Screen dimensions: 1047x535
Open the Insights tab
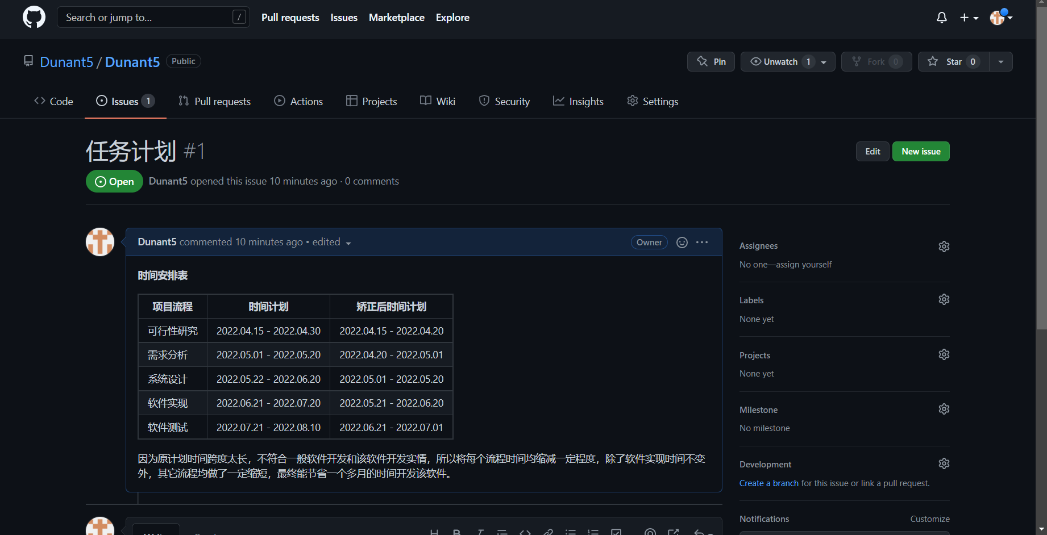point(578,101)
